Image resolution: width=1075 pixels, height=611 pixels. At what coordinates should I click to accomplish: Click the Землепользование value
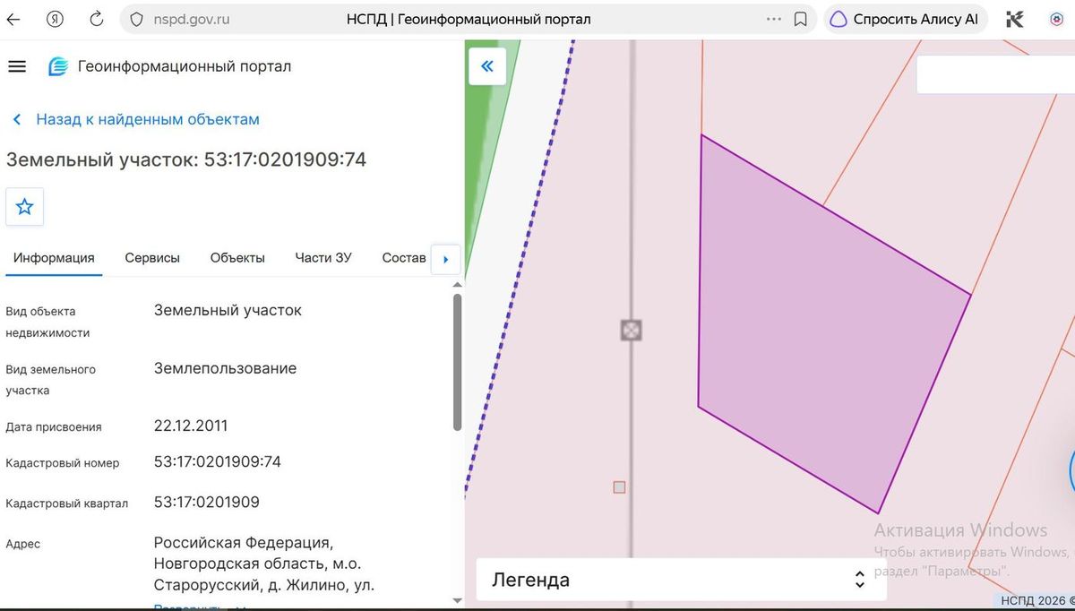(225, 368)
